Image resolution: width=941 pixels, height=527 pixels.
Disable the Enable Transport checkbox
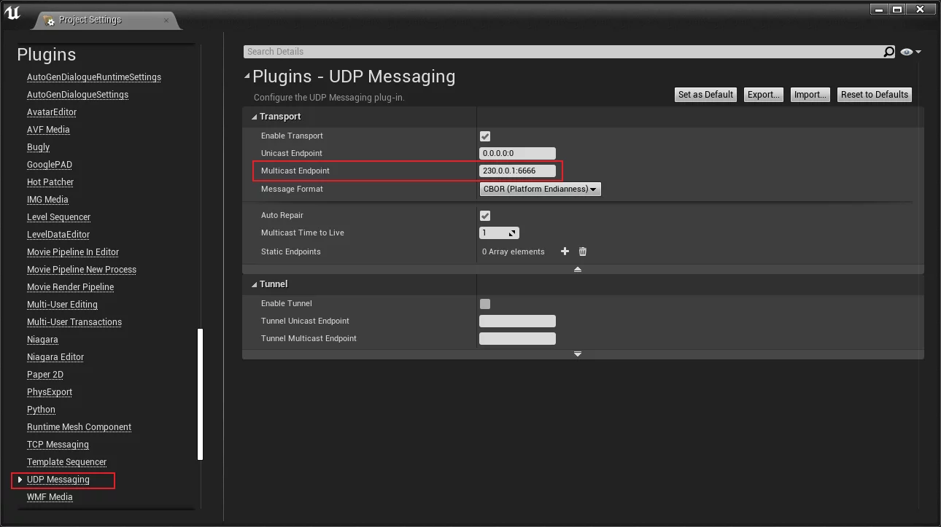[485, 136]
